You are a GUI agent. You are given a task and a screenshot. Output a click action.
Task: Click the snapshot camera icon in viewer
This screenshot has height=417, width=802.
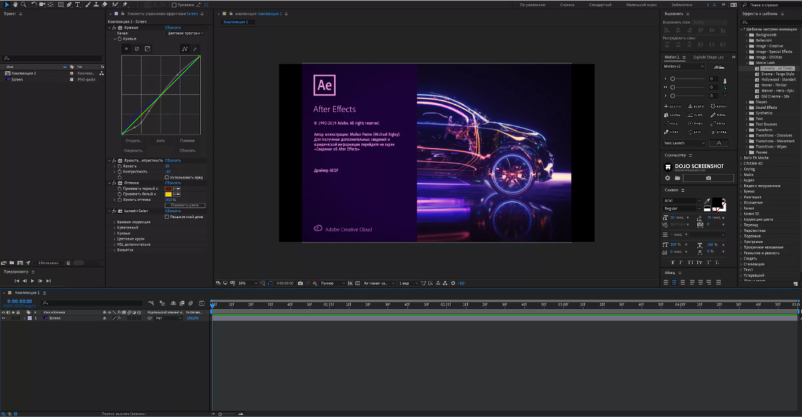(x=301, y=283)
